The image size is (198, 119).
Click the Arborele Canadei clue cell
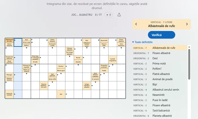point(9,94)
